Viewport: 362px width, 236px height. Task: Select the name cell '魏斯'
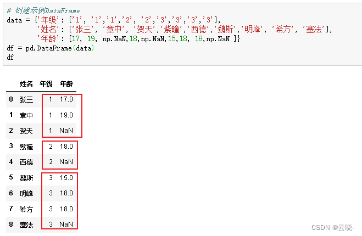[26, 178]
